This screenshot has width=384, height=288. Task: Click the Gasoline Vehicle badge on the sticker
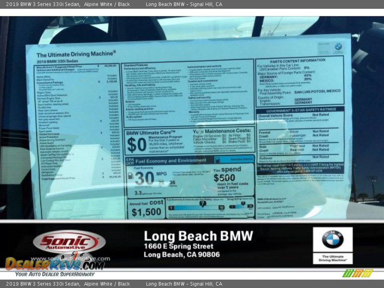pos(234,160)
